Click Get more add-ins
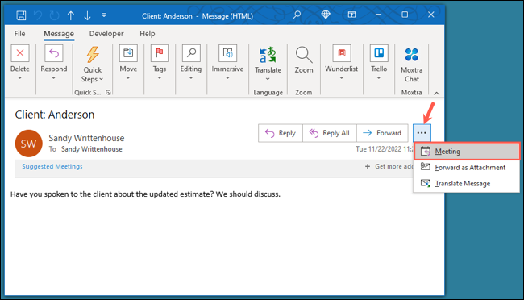This screenshot has width=524, height=300. coord(389,167)
